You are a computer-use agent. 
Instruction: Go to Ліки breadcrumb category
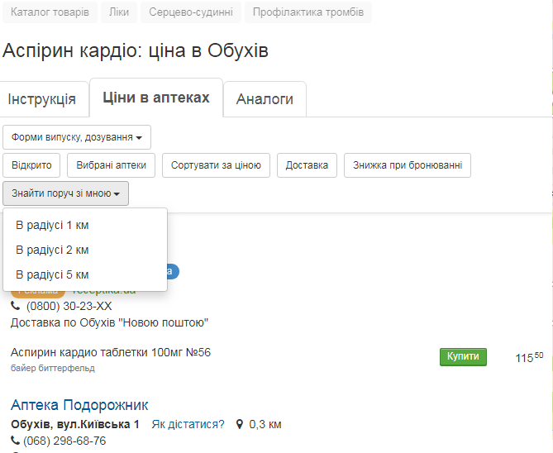click(119, 12)
